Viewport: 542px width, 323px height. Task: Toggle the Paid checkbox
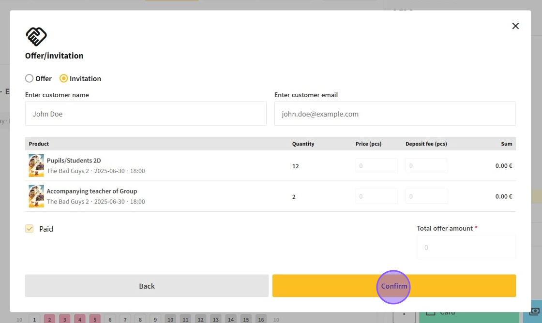pyautogui.click(x=30, y=229)
